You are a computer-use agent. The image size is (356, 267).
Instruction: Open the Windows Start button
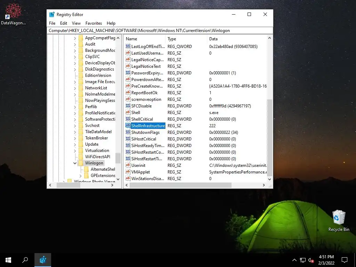(x=8, y=260)
